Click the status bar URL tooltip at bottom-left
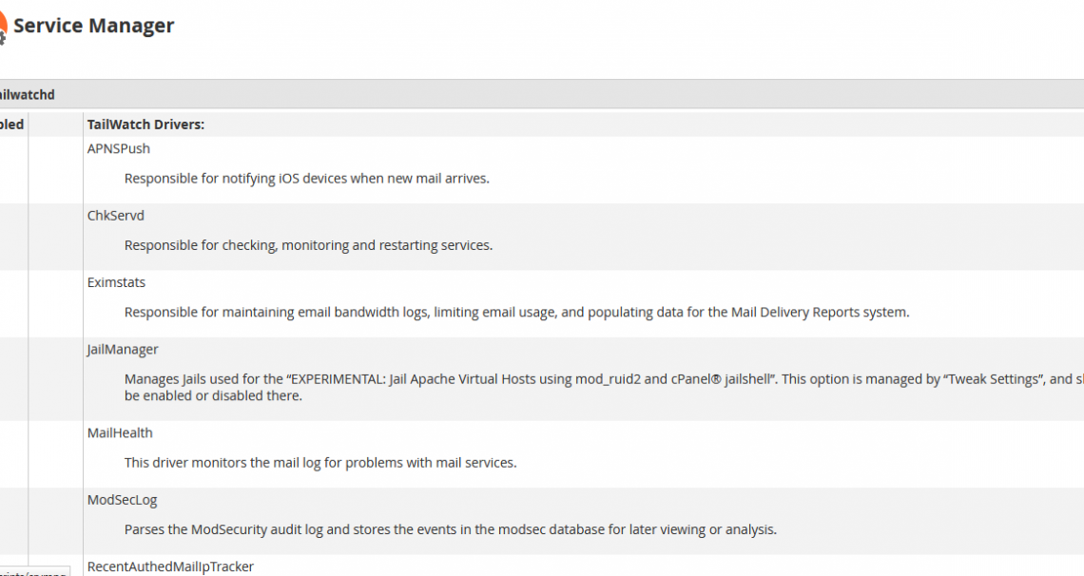Viewport: 1084px width, 576px height. (x=34, y=572)
